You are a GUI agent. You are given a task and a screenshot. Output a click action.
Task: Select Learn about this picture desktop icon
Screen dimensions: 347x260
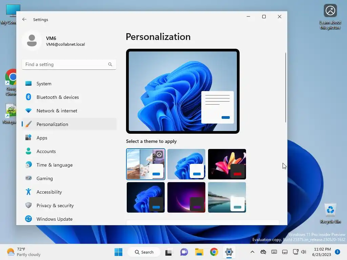tap(330, 17)
